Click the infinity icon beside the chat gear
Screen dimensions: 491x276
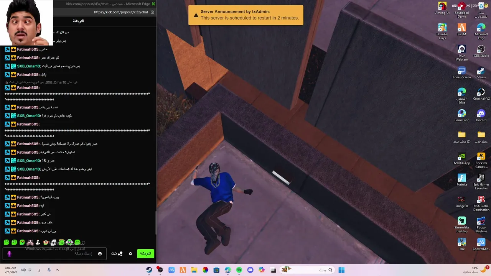pyautogui.click(x=114, y=254)
